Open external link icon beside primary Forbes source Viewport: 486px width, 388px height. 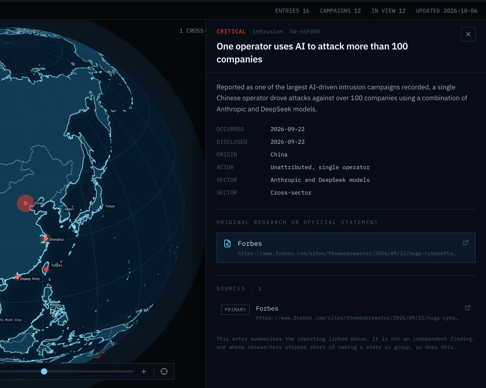click(468, 308)
